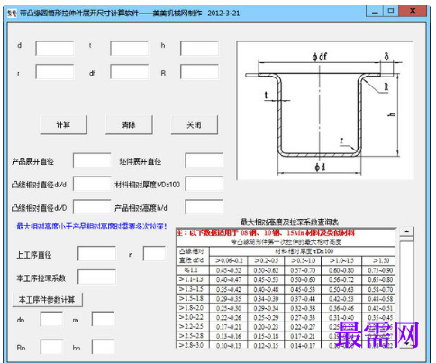Minimize the calculator window

[x=375, y=11]
